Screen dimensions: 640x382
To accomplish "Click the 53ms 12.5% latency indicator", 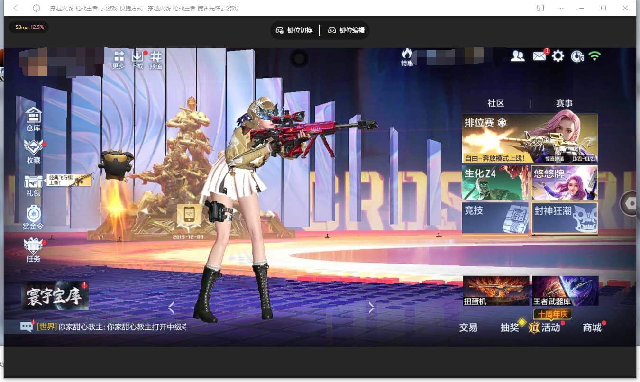I will point(29,27).
